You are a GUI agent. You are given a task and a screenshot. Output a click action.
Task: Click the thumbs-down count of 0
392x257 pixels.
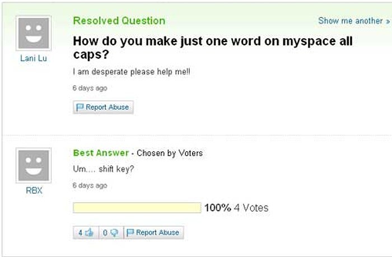tap(105, 233)
